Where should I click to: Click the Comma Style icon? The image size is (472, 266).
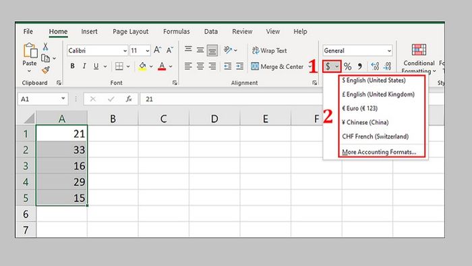(x=359, y=66)
